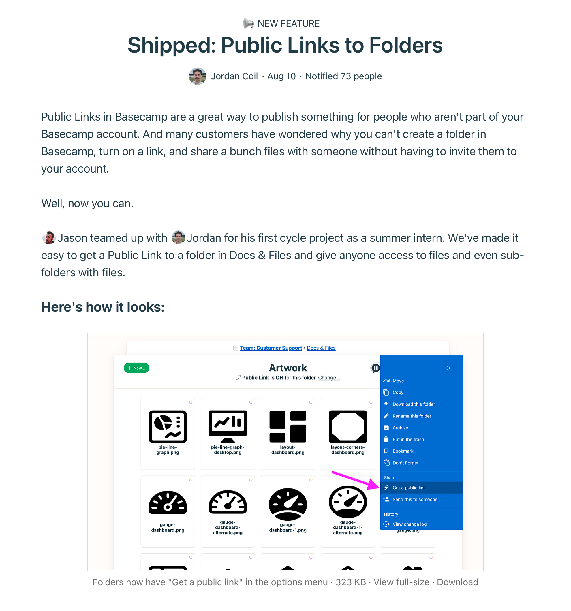
Task: Select Get a public link menu item
Action: pos(420,487)
